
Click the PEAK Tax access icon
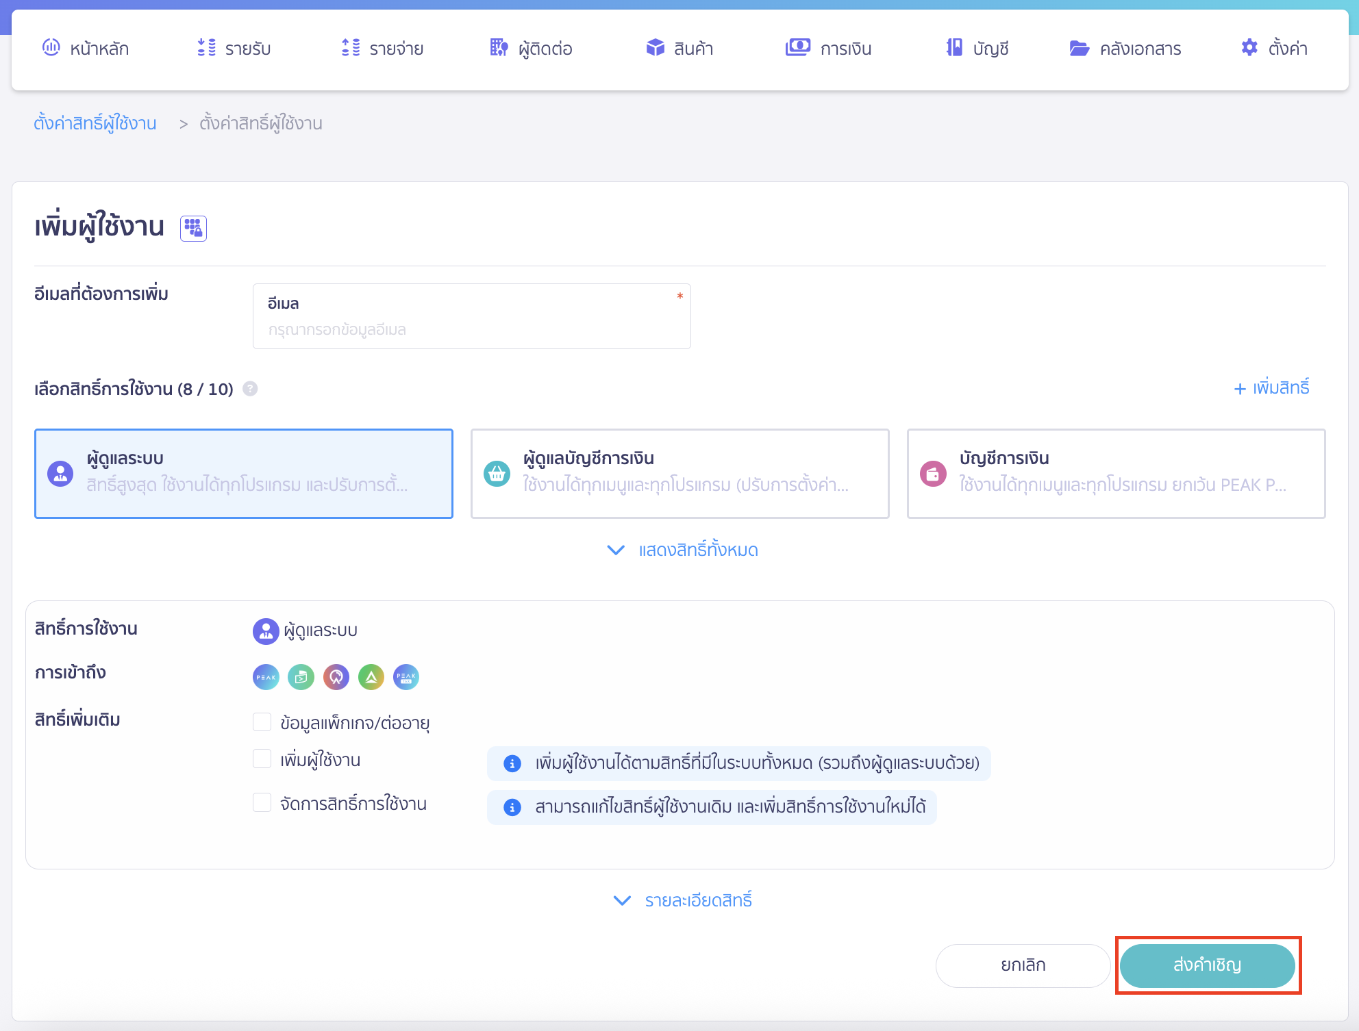(x=406, y=676)
